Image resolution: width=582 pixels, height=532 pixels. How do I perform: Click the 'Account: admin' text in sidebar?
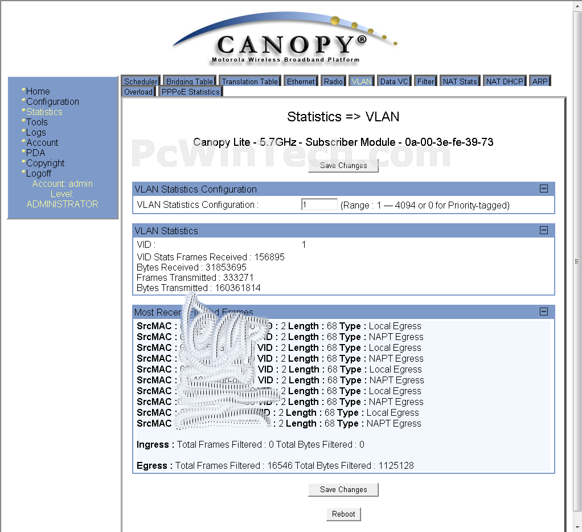pyautogui.click(x=63, y=184)
